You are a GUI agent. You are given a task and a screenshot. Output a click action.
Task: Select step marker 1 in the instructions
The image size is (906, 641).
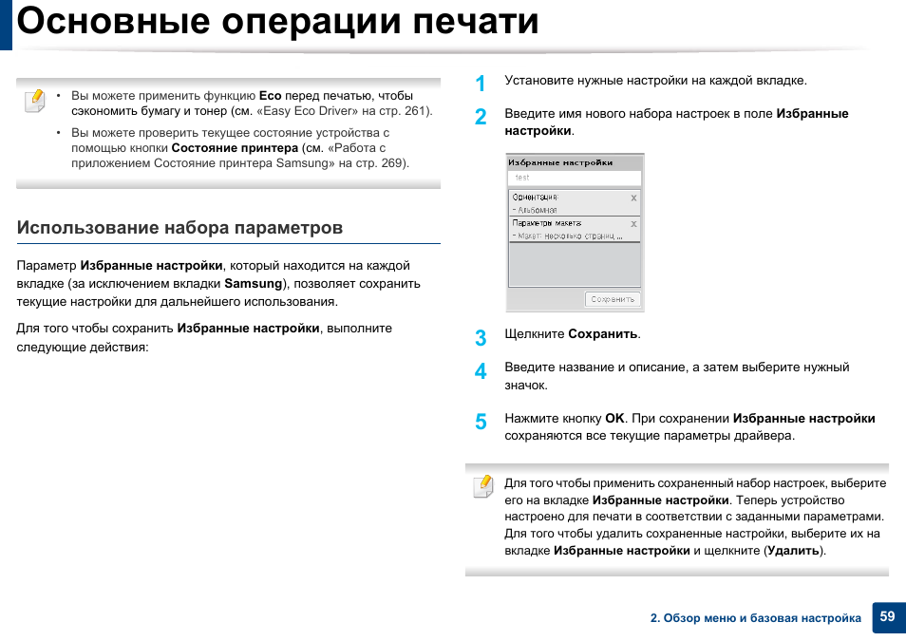click(480, 84)
